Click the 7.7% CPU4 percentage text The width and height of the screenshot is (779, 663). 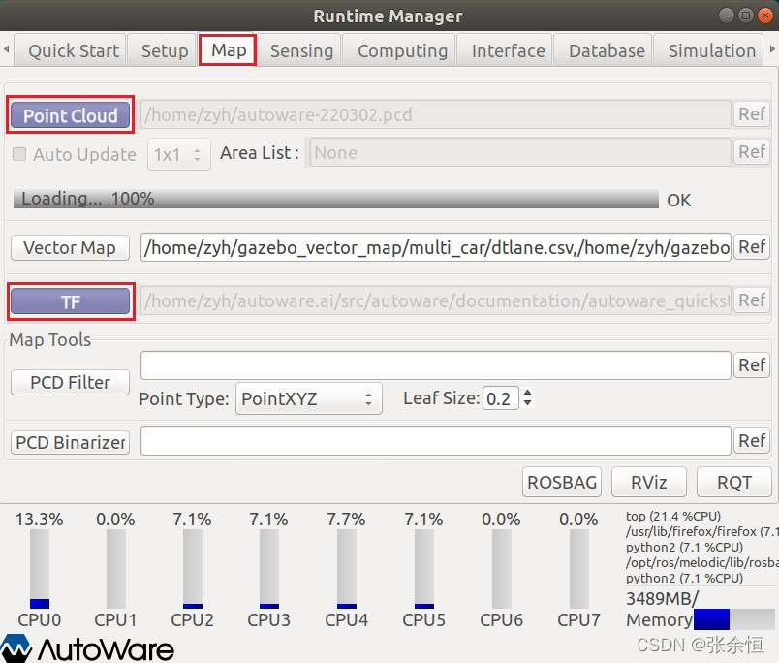tap(346, 520)
